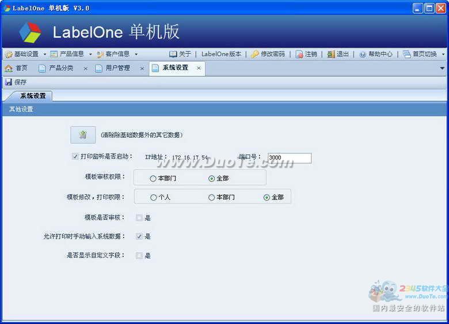The image size is (449, 324).
Task: Select 全部 for 模板修改,打印权限
Action: tap(267, 197)
